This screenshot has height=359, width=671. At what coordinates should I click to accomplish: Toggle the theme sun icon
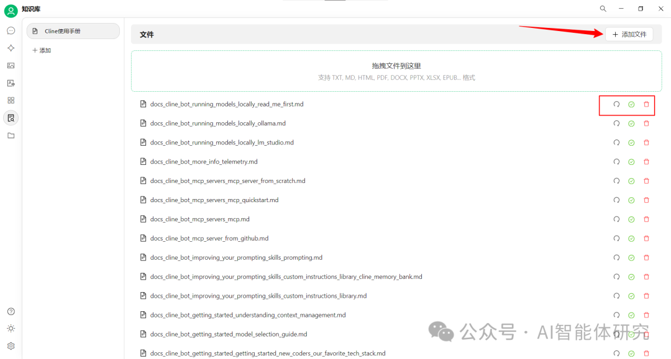point(11,329)
